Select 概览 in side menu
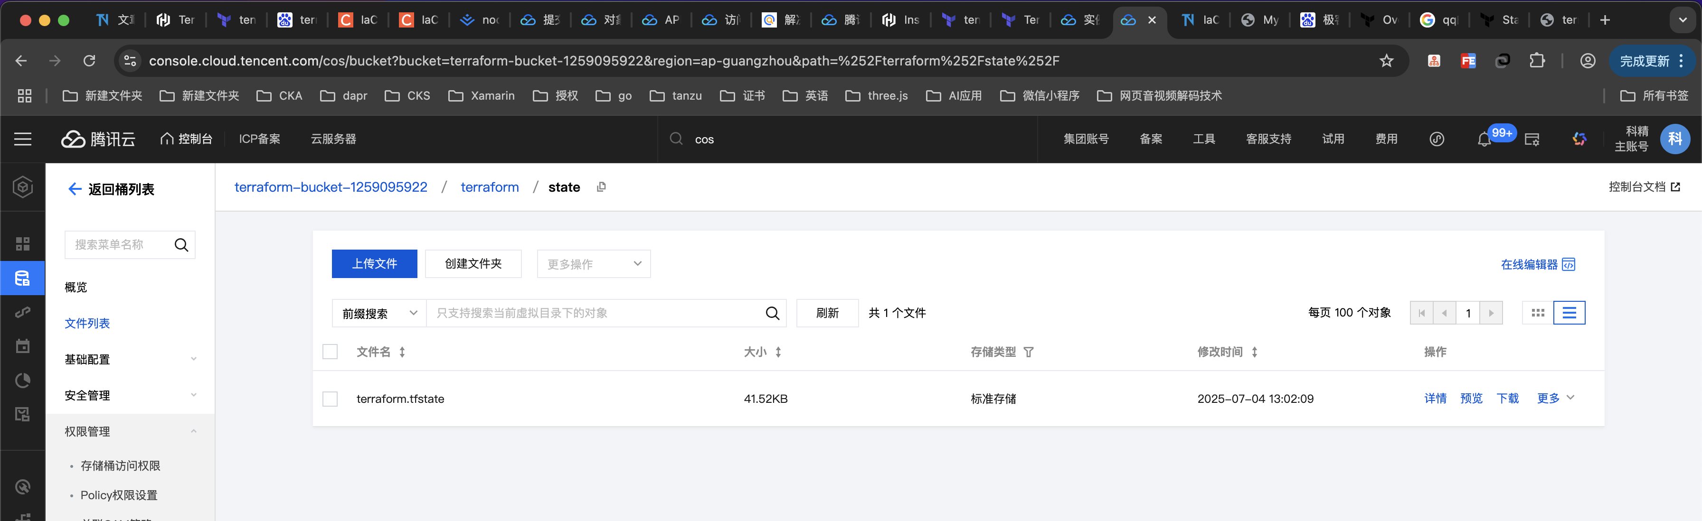1702x521 pixels. [x=76, y=287]
